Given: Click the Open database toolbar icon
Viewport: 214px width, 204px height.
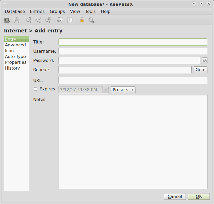Looking at the screenshot, I should coord(7,20).
